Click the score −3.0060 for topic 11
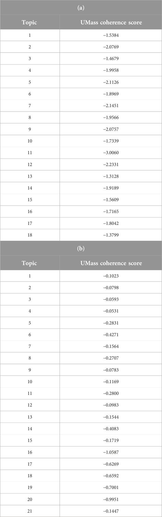Screen dimensions: 162x517 tap(111, 153)
